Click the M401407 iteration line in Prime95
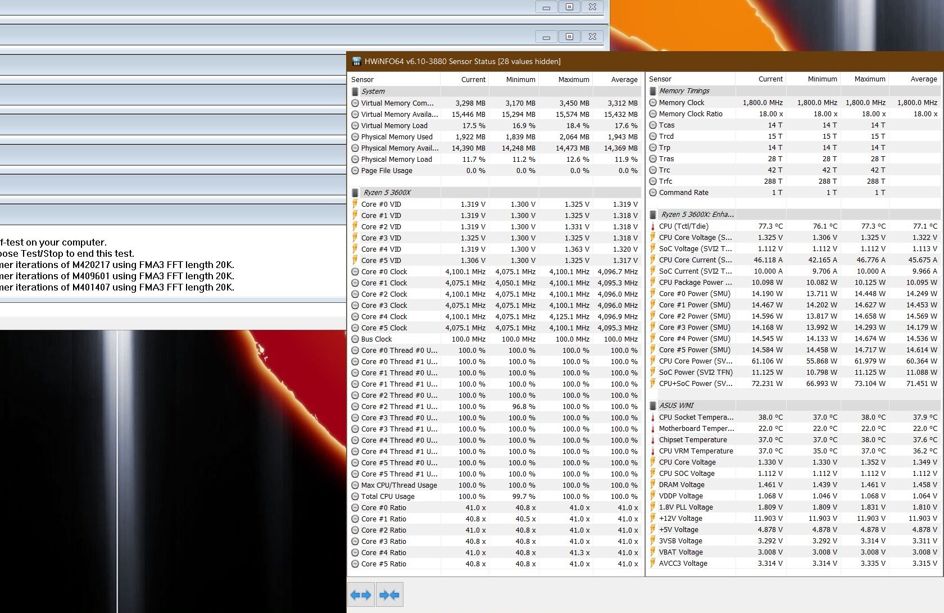This screenshot has height=613, width=944. 117,287
